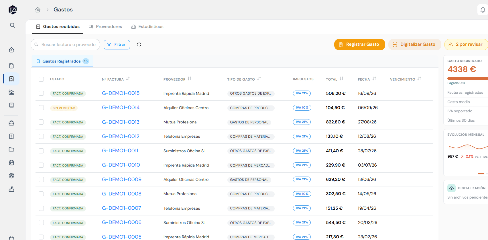Image resolution: width=488 pixels, height=240 pixels.
Task: Click the app logo in sidebar
Action: (13, 10)
